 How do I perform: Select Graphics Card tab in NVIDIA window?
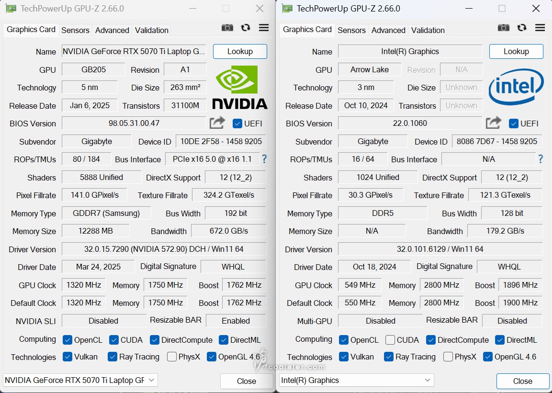coord(31,30)
